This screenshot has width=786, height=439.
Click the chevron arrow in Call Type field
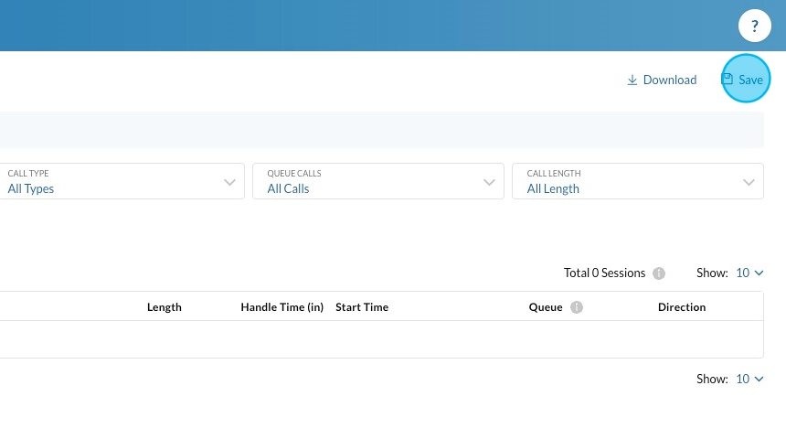tap(230, 182)
